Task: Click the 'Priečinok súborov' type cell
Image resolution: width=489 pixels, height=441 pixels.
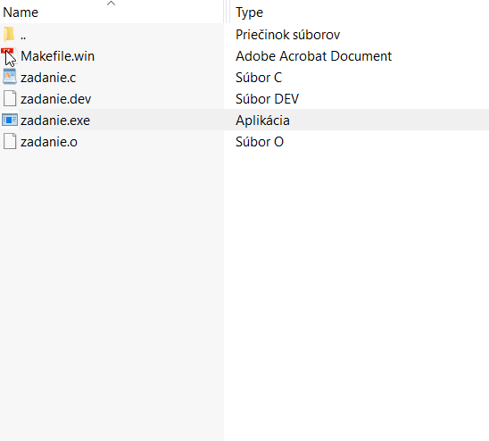Action: [287, 35]
